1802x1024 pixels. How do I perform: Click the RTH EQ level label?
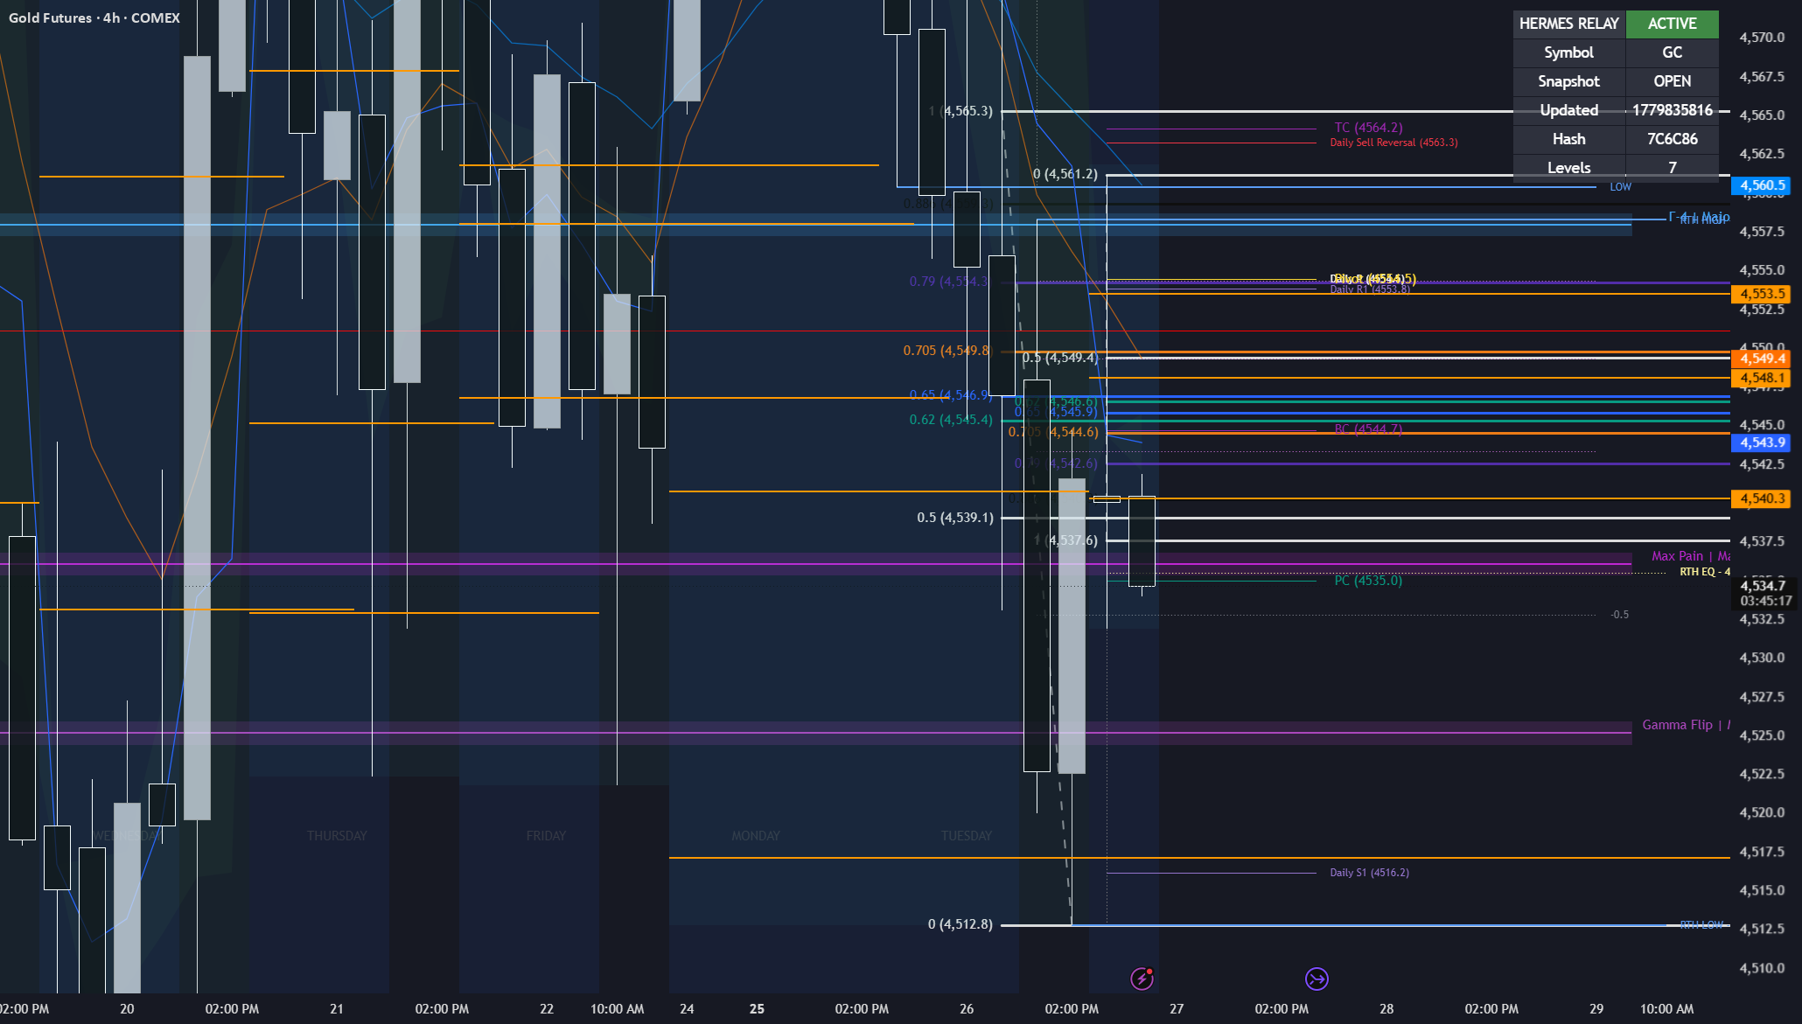point(1704,572)
